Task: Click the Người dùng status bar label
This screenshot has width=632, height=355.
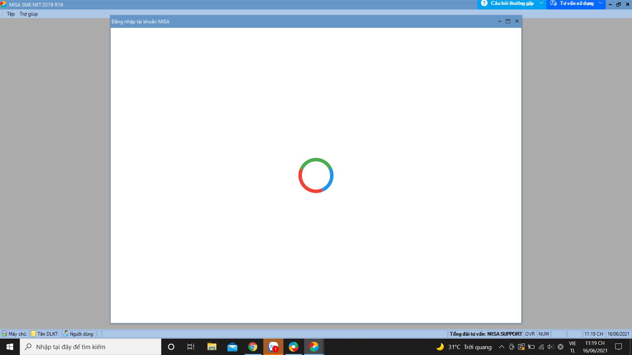Action: (82, 334)
